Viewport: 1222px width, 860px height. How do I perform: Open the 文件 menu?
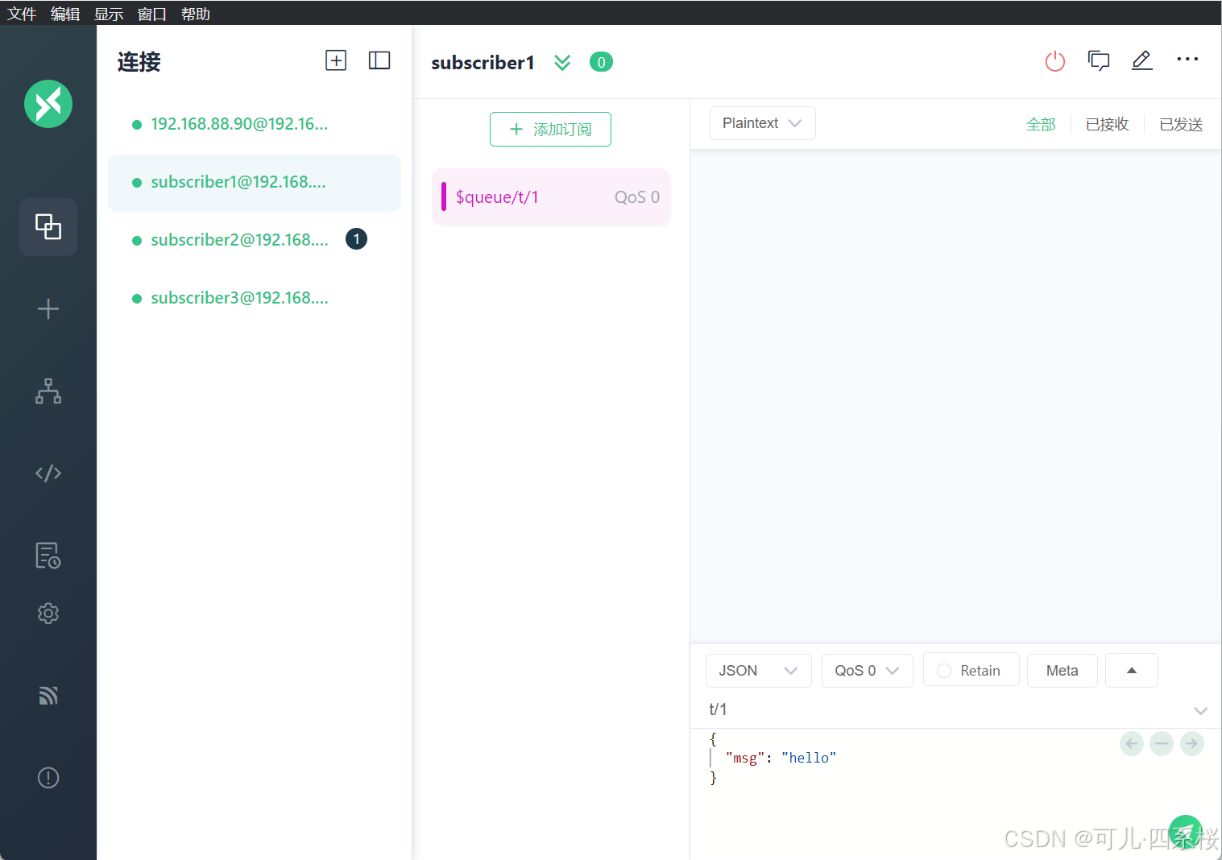pyautogui.click(x=22, y=14)
